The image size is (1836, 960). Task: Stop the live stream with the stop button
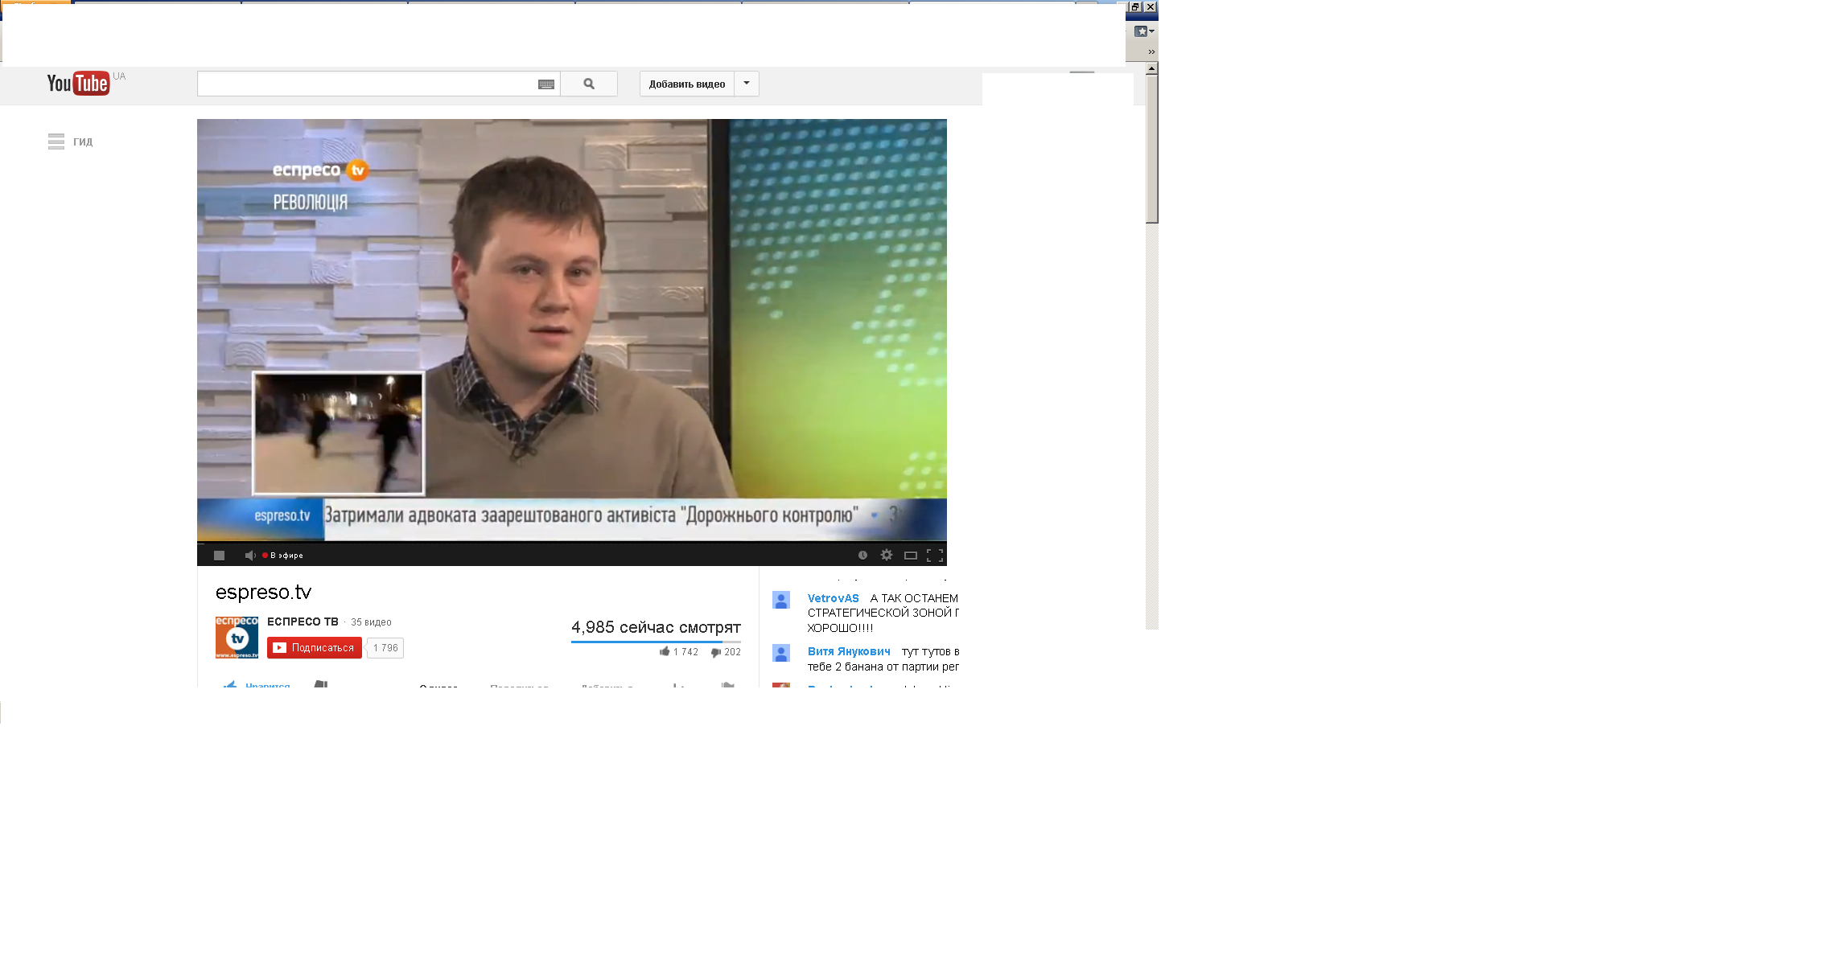tap(219, 556)
